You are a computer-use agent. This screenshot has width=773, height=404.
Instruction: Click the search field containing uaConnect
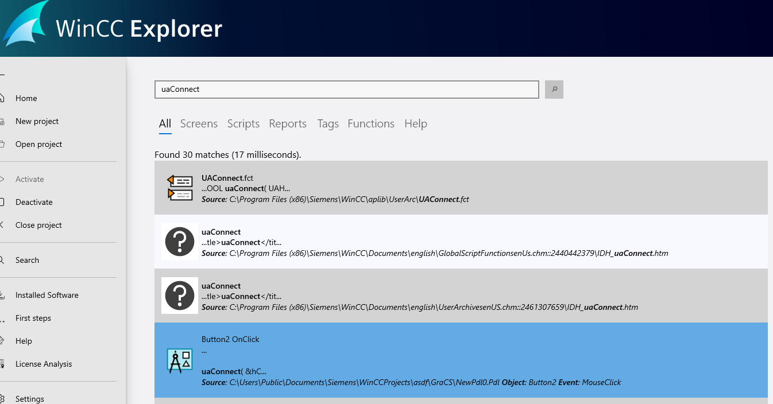click(x=347, y=90)
